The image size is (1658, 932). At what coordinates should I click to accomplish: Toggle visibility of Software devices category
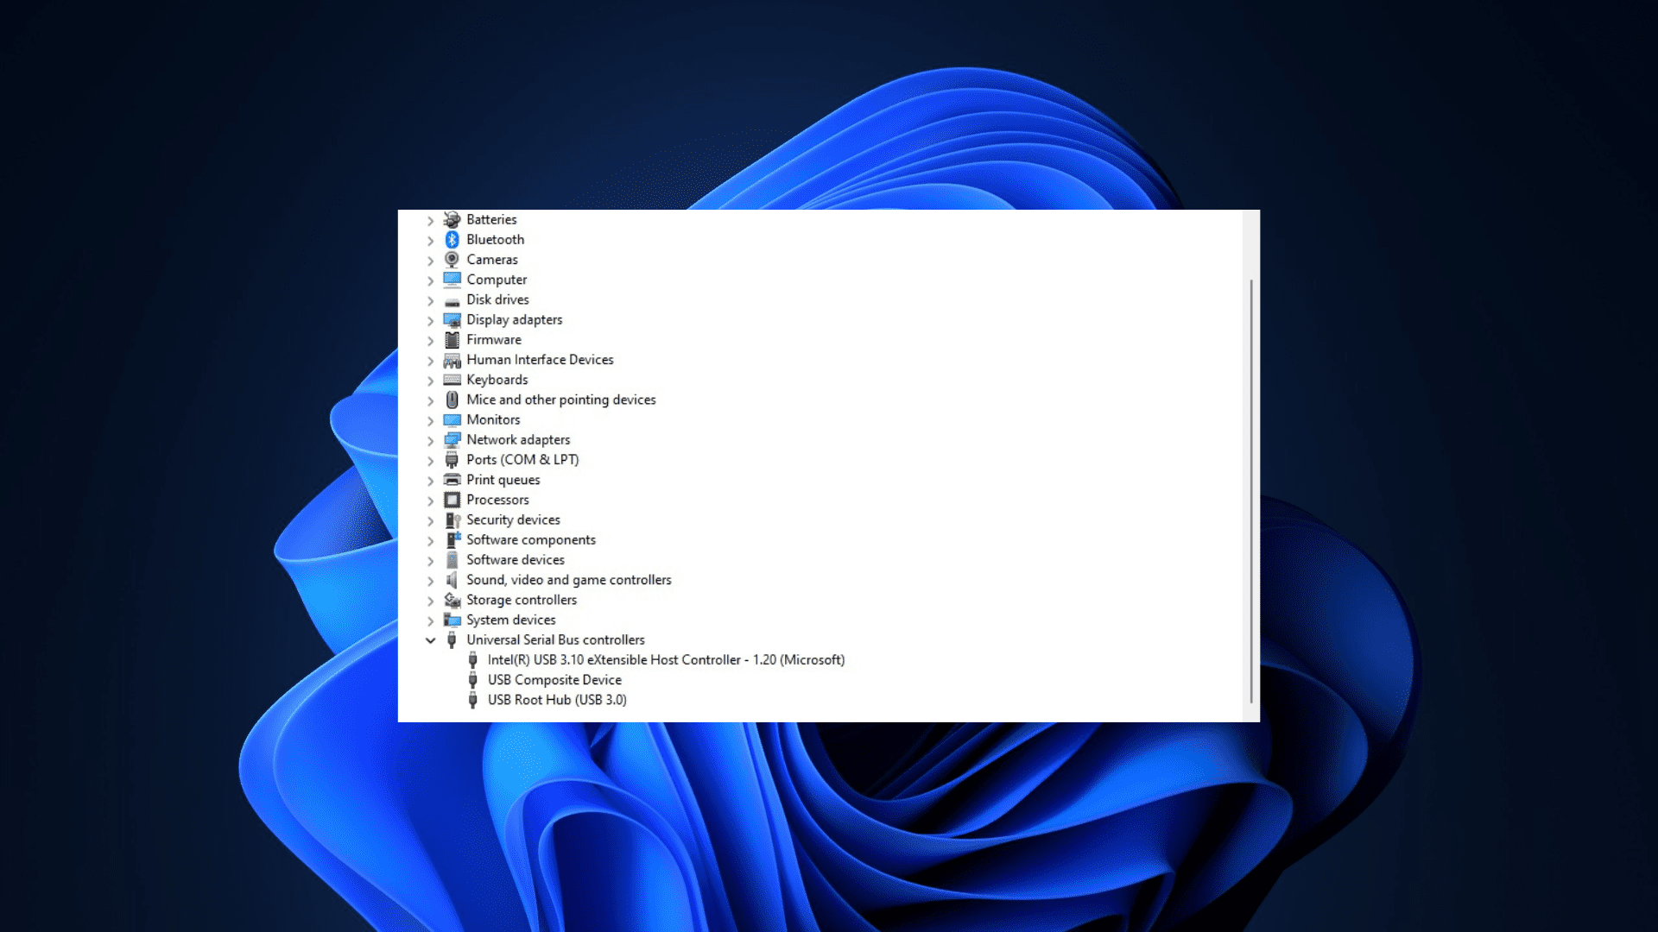(x=430, y=560)
